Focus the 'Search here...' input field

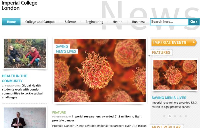169,22
